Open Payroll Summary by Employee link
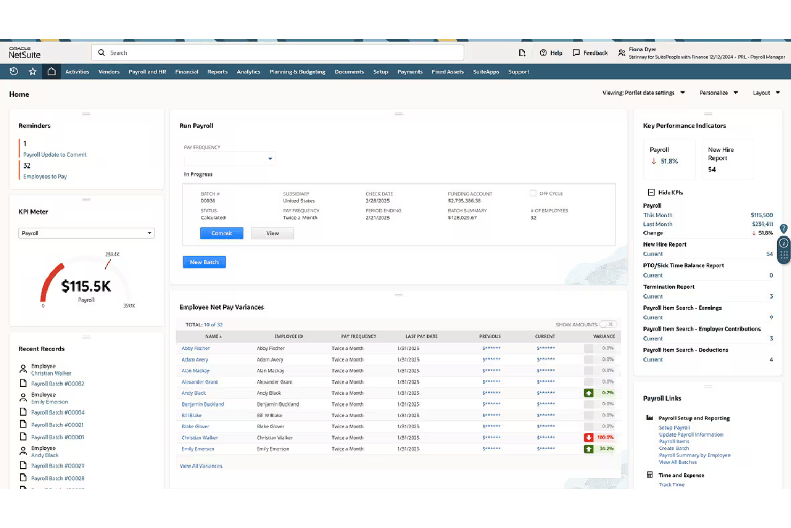The height and width of the screenshot is (528, 791). click(694, 455)
